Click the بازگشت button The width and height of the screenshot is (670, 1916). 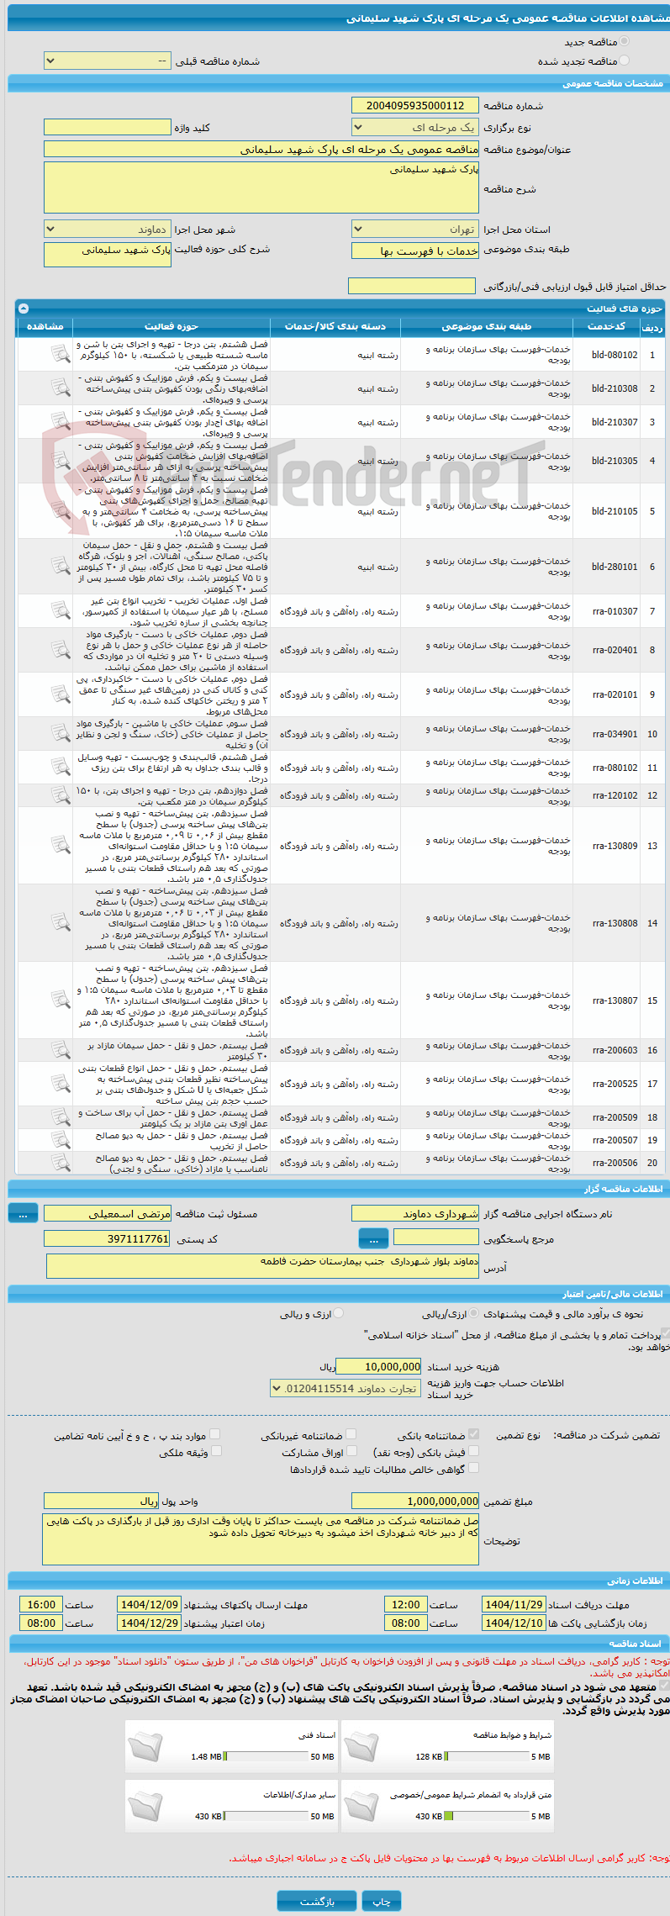317,1901
